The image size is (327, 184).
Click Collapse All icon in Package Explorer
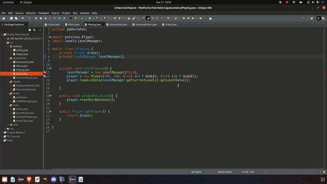click(30, 30)
